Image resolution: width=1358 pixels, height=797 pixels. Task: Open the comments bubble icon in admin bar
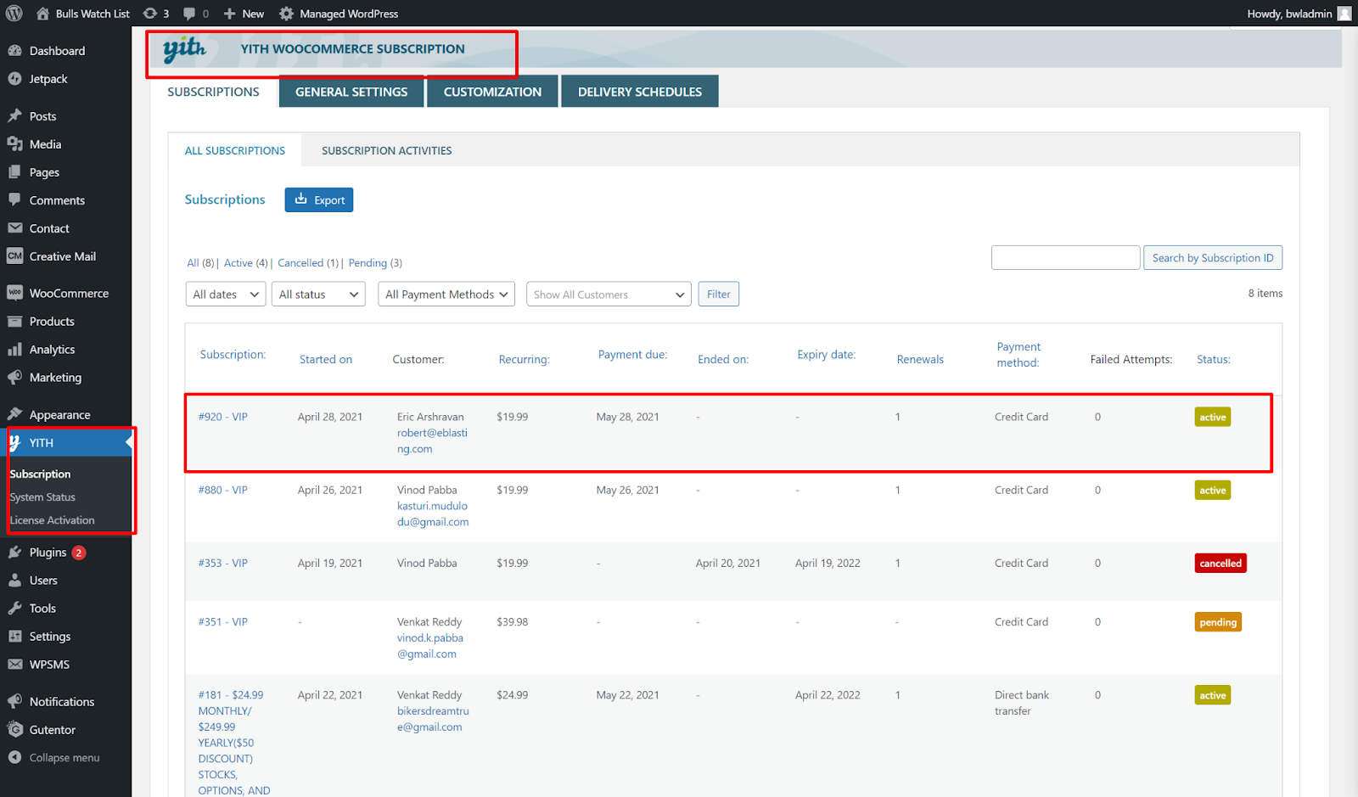pyautogui.click(x=189, y=14)
